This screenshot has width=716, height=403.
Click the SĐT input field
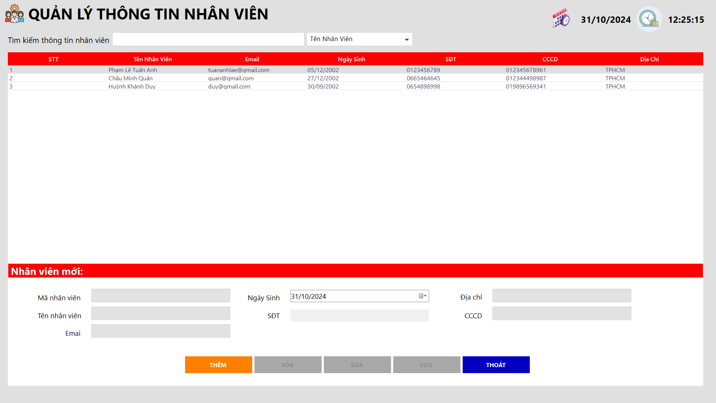click(360, 316)
